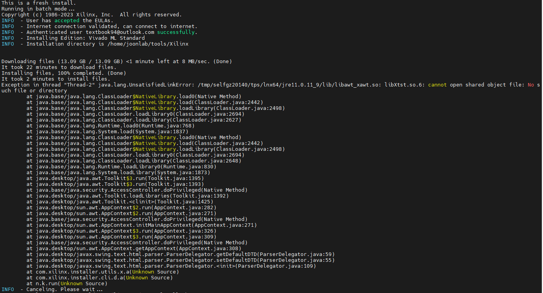This screenshot has width=543, height=293.
Task: Click 'It took 2 minutes to install files.'
Action: (x=56, y=79)
